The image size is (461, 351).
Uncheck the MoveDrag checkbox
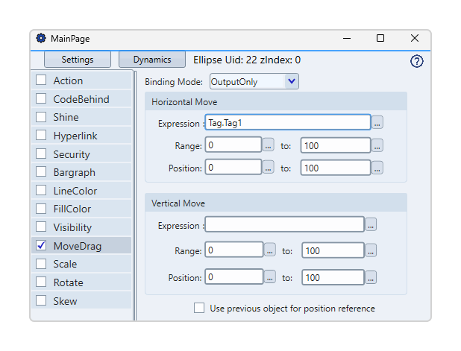click(x=42, y=245)
